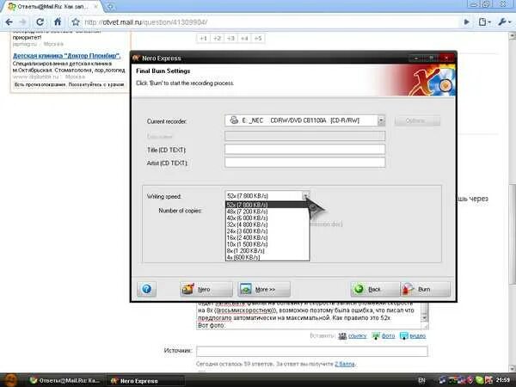
Task: Go to browser home page icon
Action: tap(58, 22)
